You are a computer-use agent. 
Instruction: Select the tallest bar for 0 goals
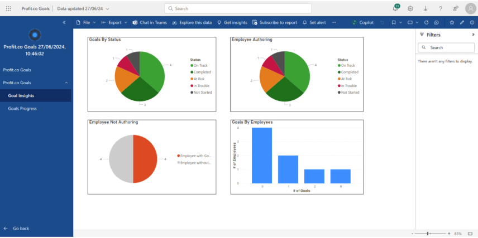(x=262, y=156)
